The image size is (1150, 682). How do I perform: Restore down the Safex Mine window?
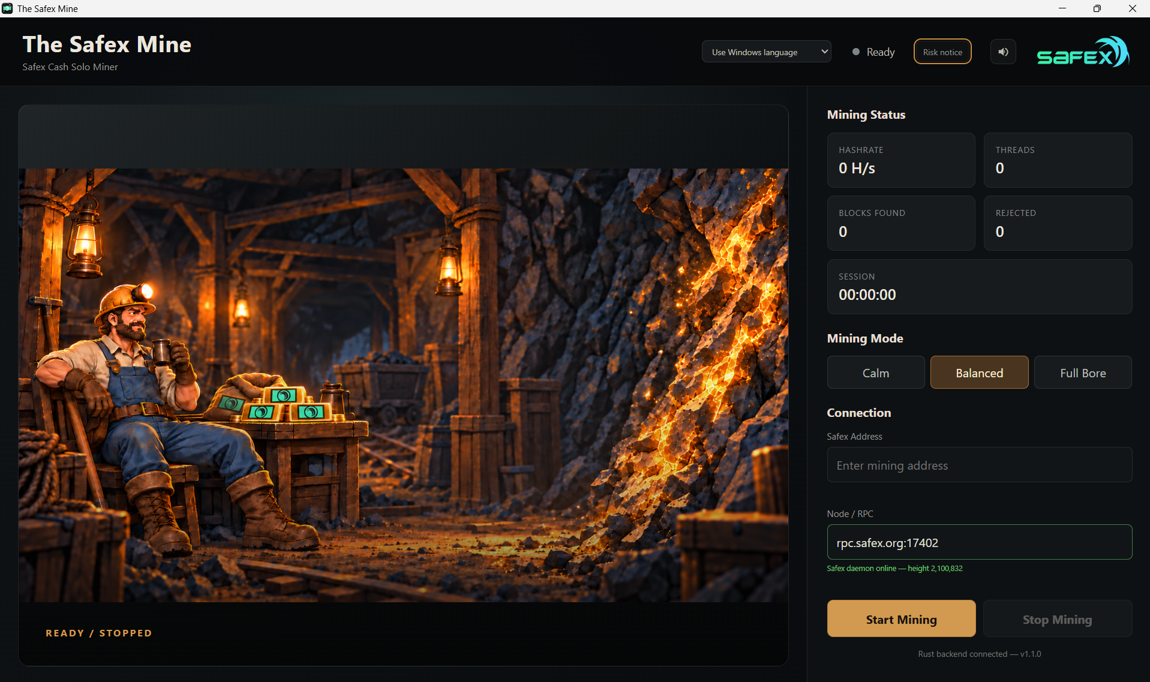coord(1097,8)
